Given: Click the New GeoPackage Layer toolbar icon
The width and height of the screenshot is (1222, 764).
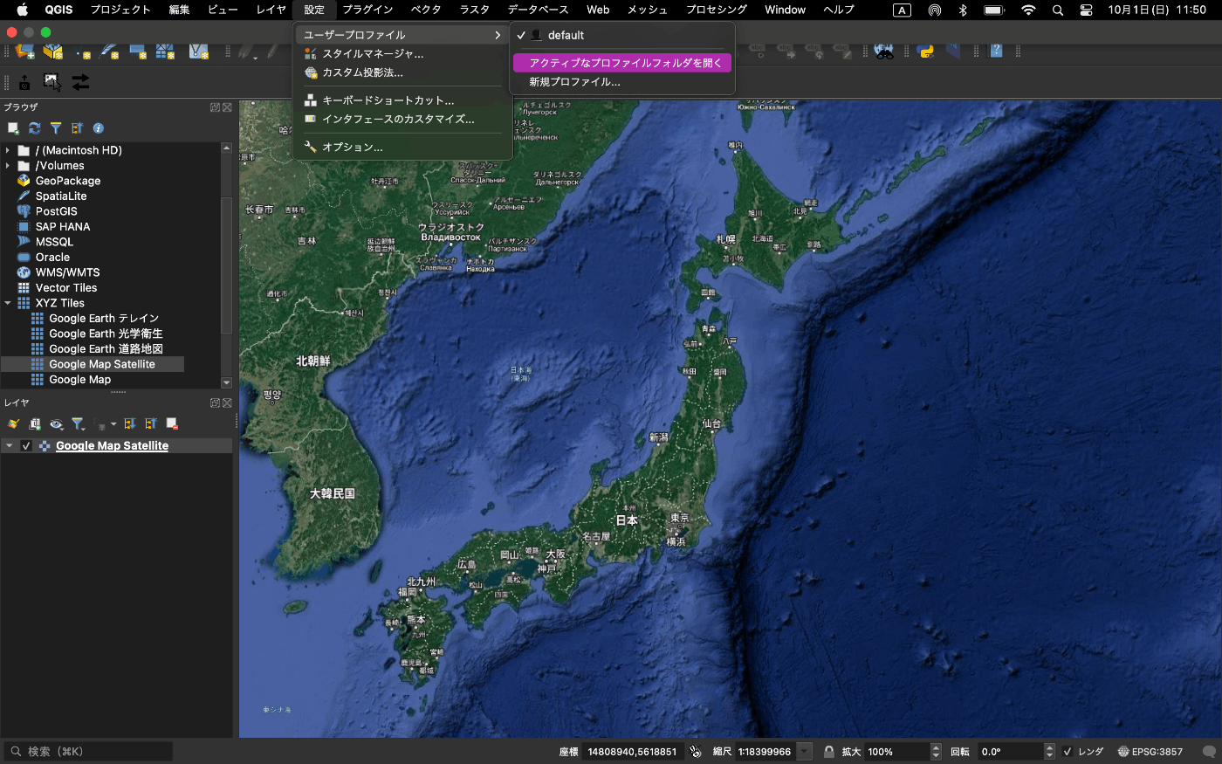Looking at the screenshot, I should coord(52,52).
